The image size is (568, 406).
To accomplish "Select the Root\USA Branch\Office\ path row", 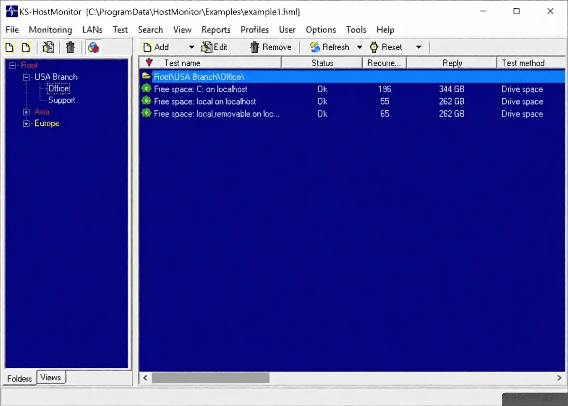I will point(352,76).
